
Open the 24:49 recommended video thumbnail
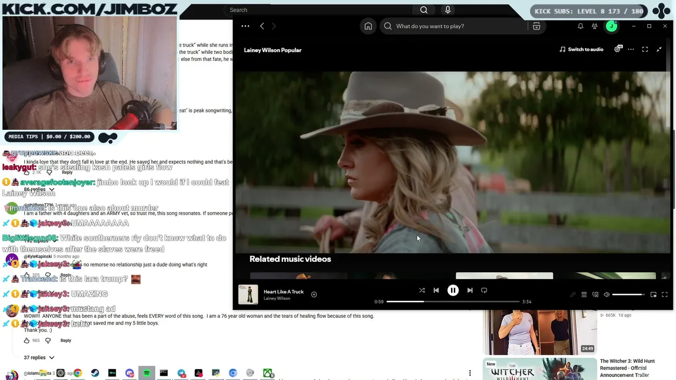[x=540, y=332]
